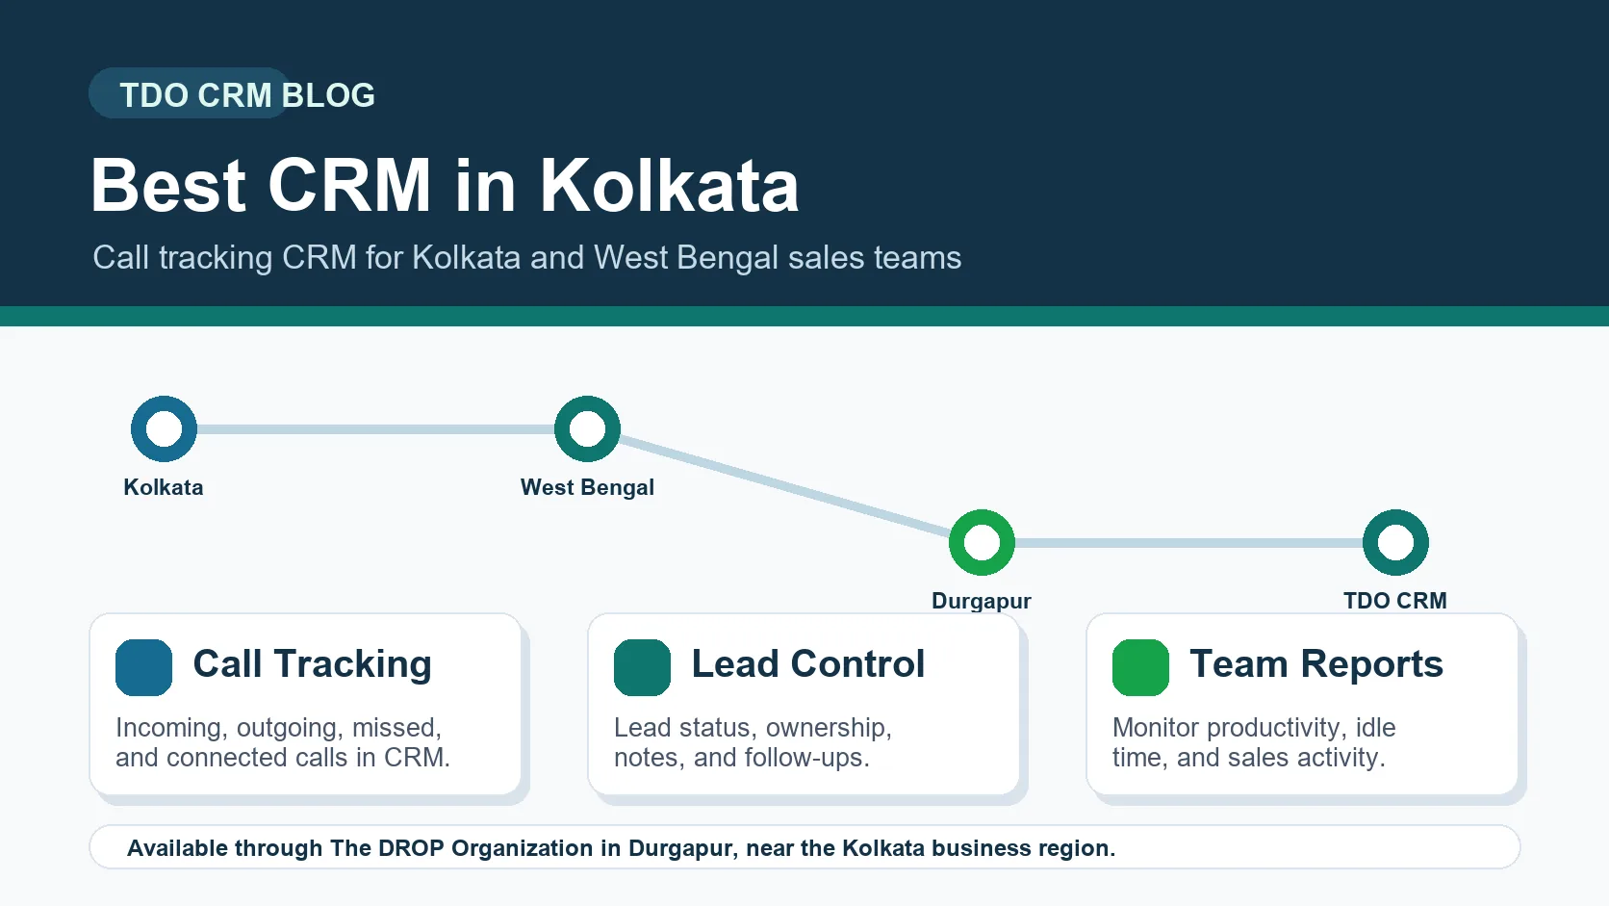Click the 'Durgapur' node label
Image resolution: width=1609 pixels, height=906 pixels.
[982, 601]
